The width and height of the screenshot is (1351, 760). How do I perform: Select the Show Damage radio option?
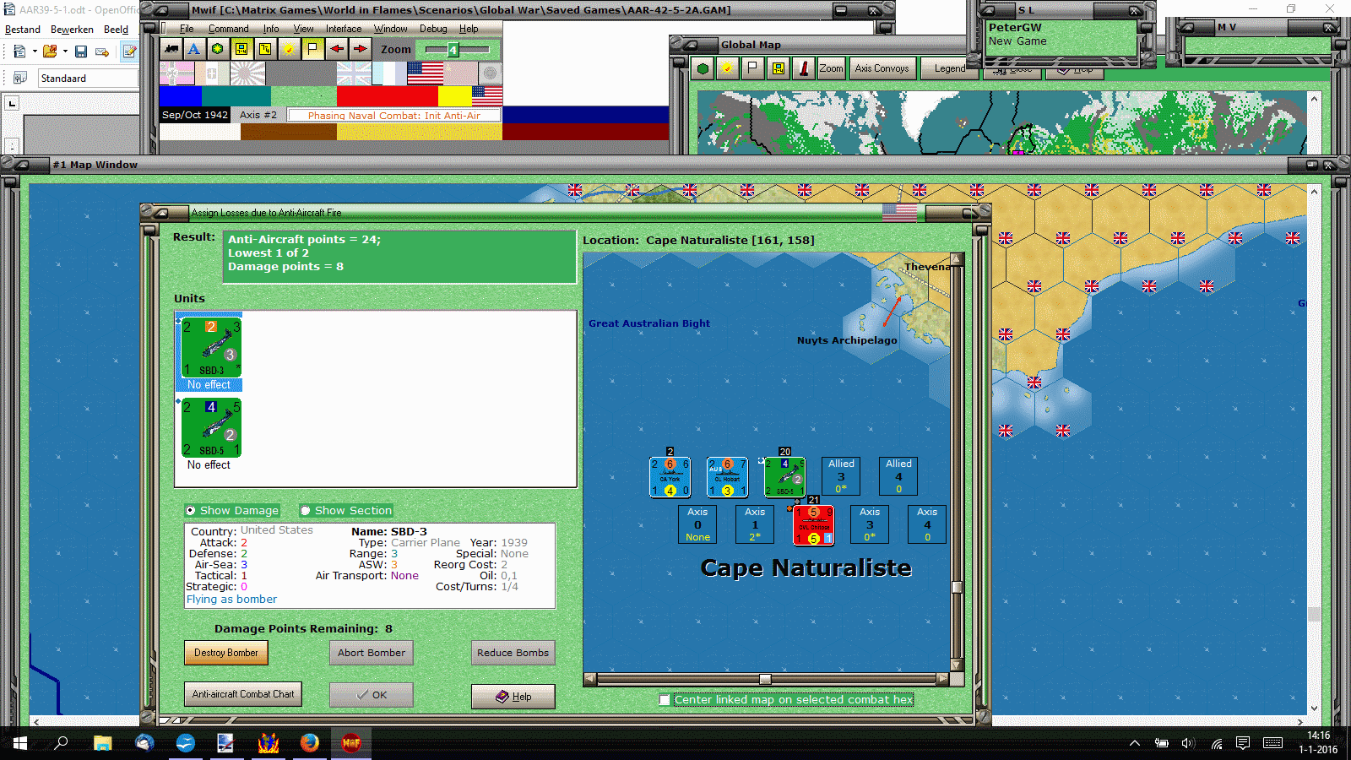pyautogui.click(x=231, y=511)
